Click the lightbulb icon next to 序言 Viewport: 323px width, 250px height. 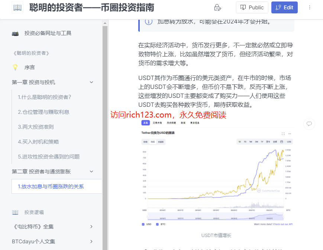click(x=15, y=67)
